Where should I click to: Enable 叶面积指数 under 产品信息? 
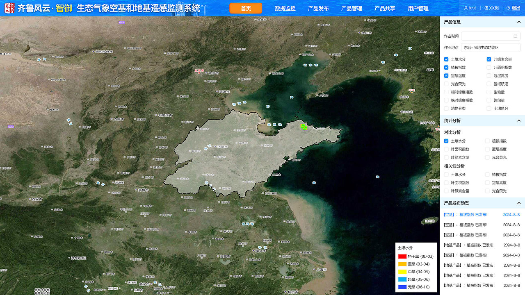pos(489,68)
